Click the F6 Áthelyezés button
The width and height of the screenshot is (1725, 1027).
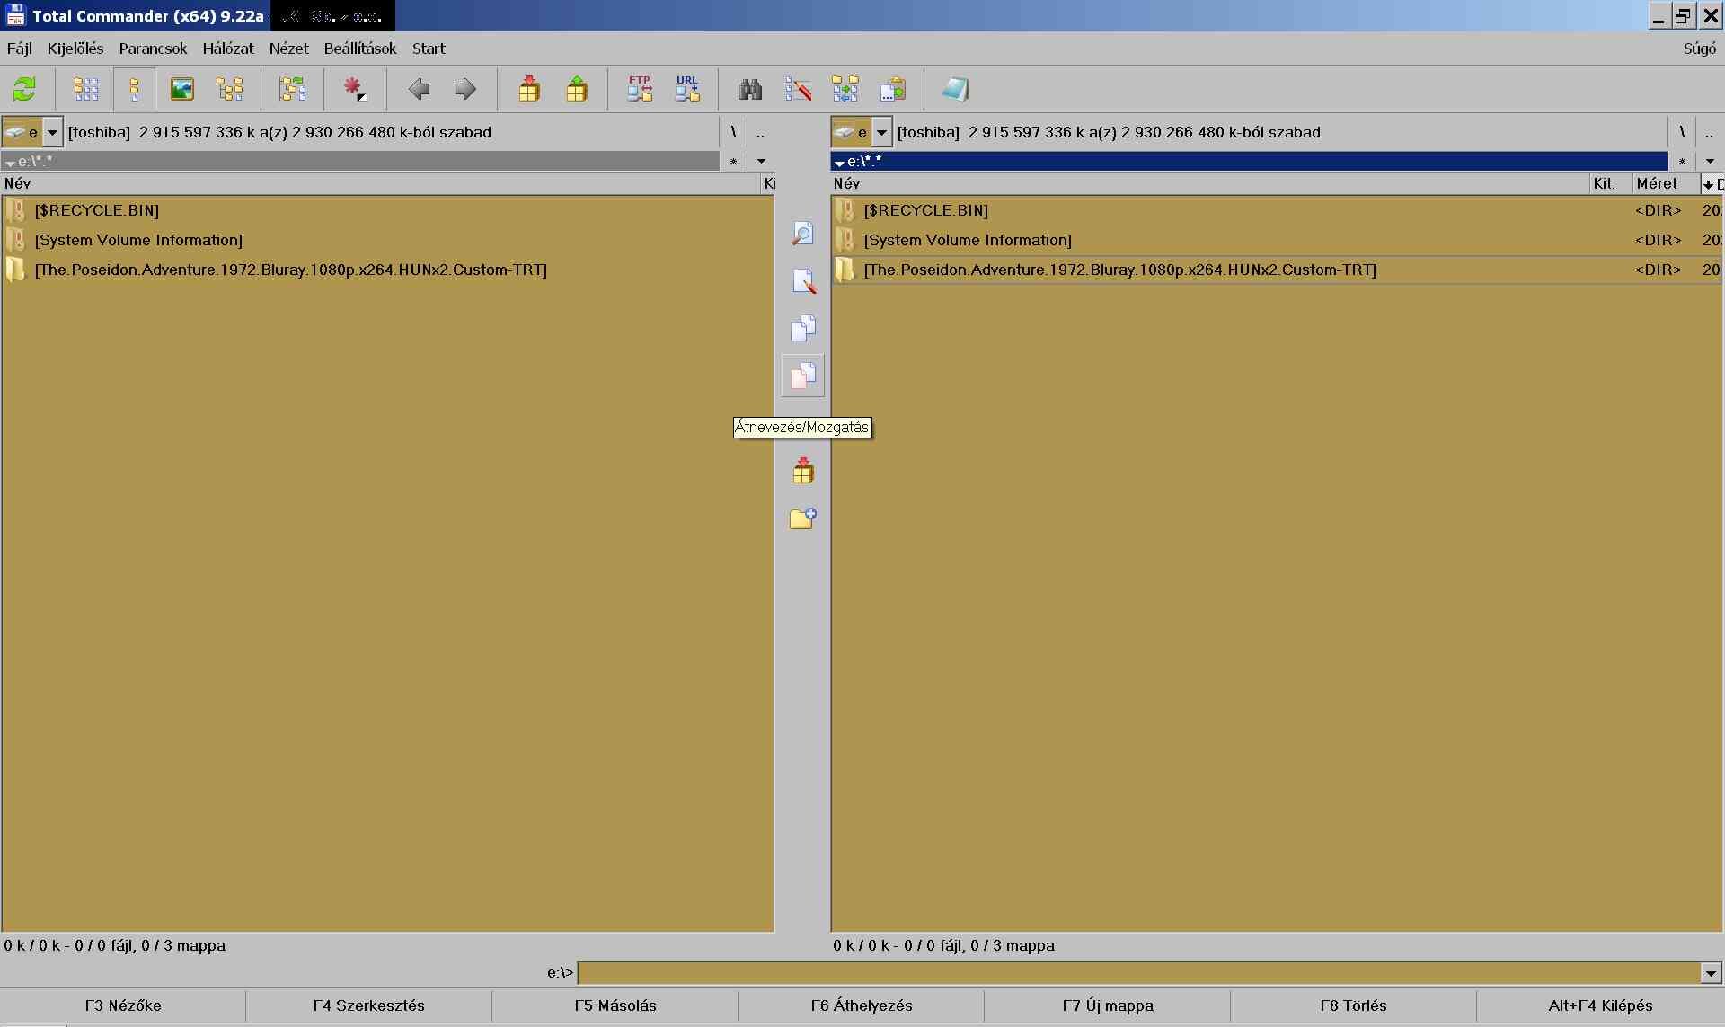click(862, 1005)
